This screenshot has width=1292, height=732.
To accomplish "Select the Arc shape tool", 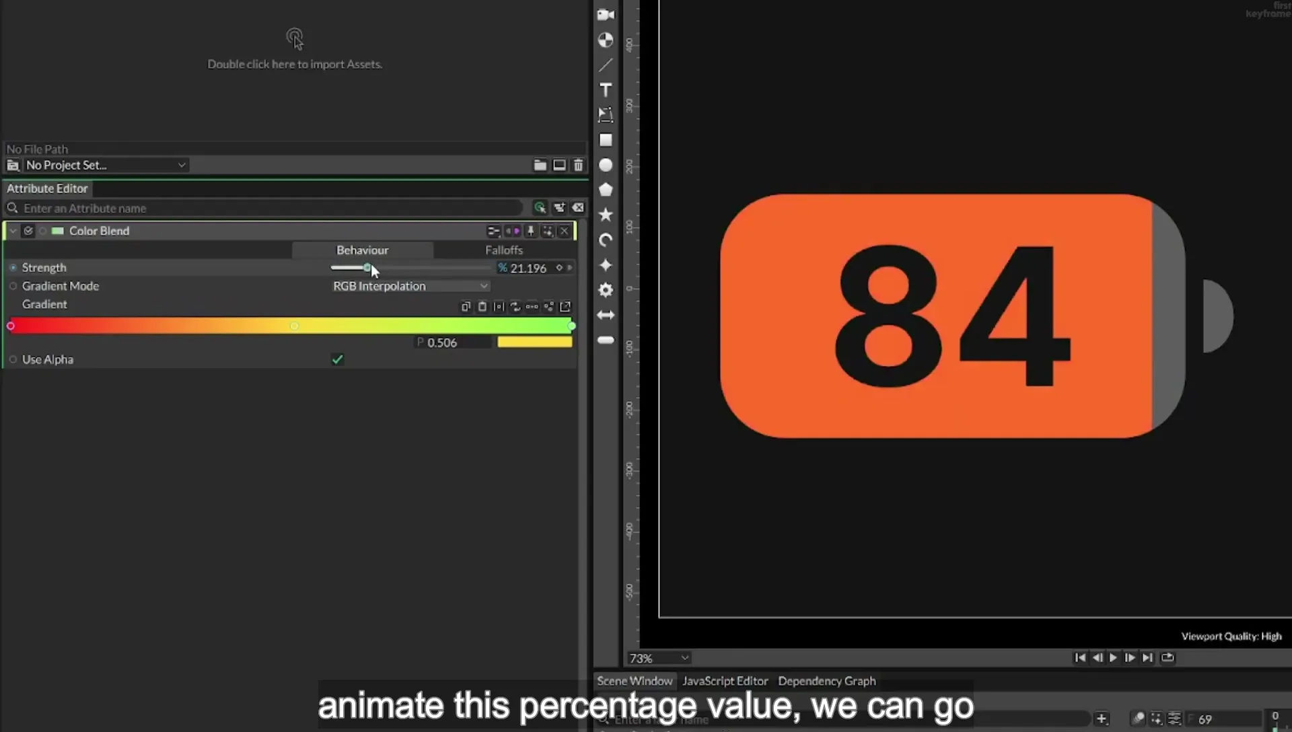I will coord(606,240).
